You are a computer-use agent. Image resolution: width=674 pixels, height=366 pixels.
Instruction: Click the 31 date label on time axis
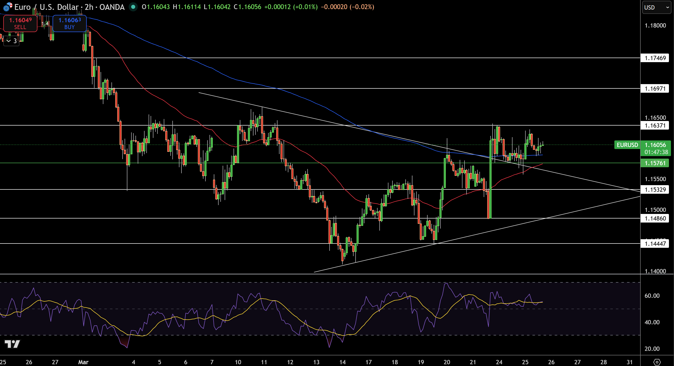(x=630, y=362)
